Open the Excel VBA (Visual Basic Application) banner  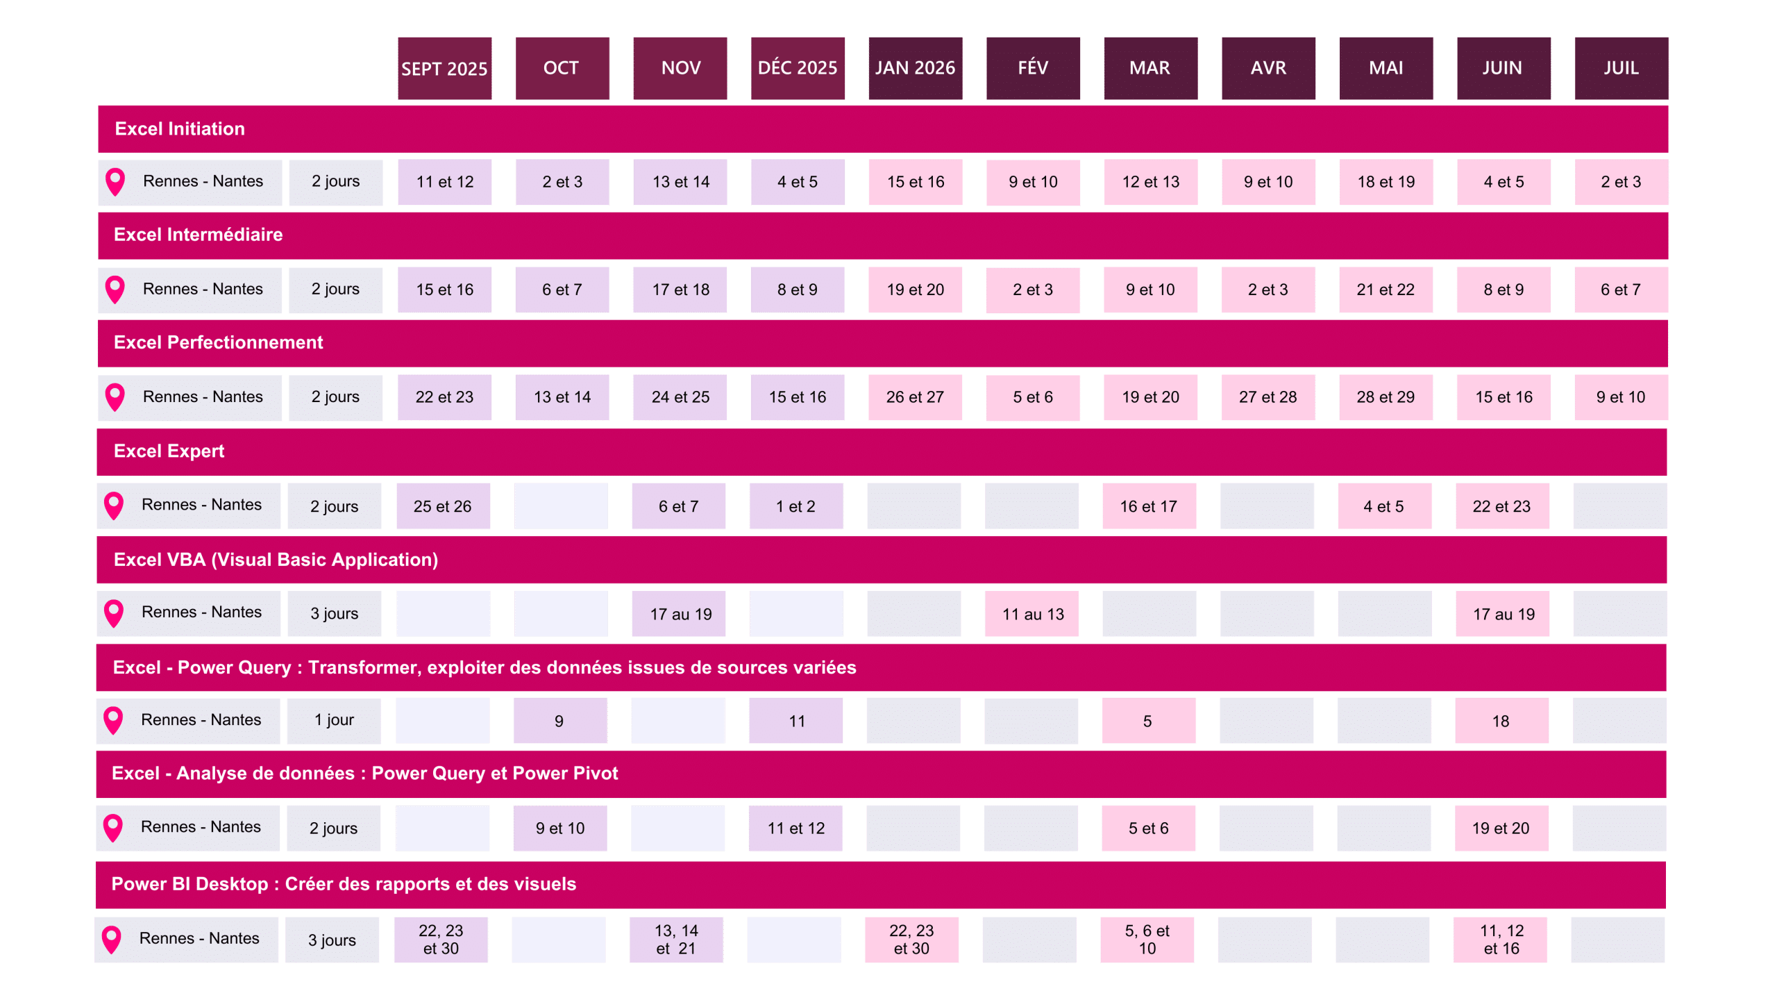(x=882, y=560)
